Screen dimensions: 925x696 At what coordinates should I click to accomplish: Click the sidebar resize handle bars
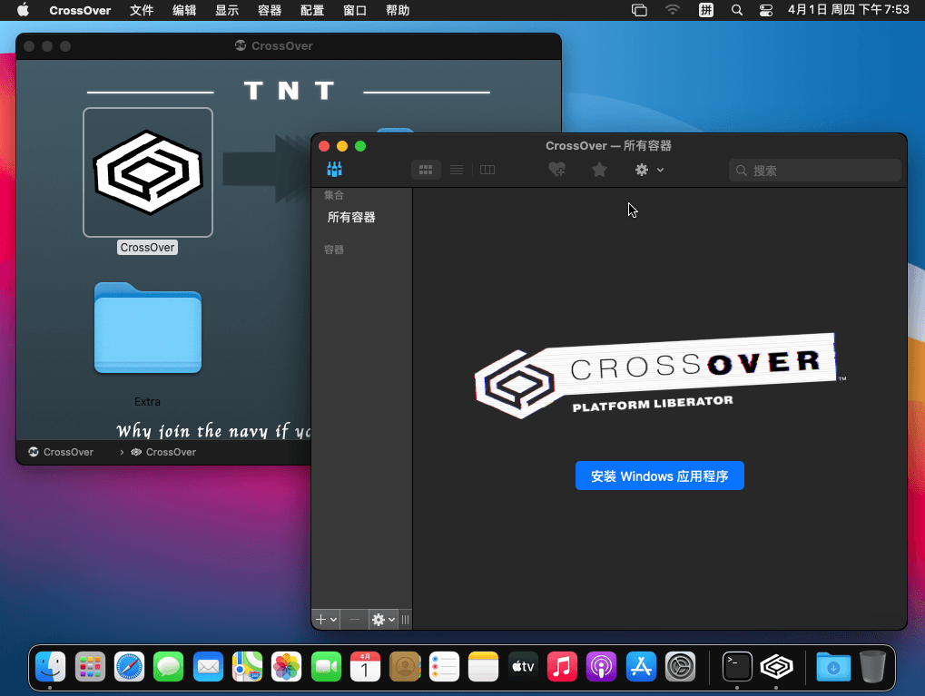(405, 619)
